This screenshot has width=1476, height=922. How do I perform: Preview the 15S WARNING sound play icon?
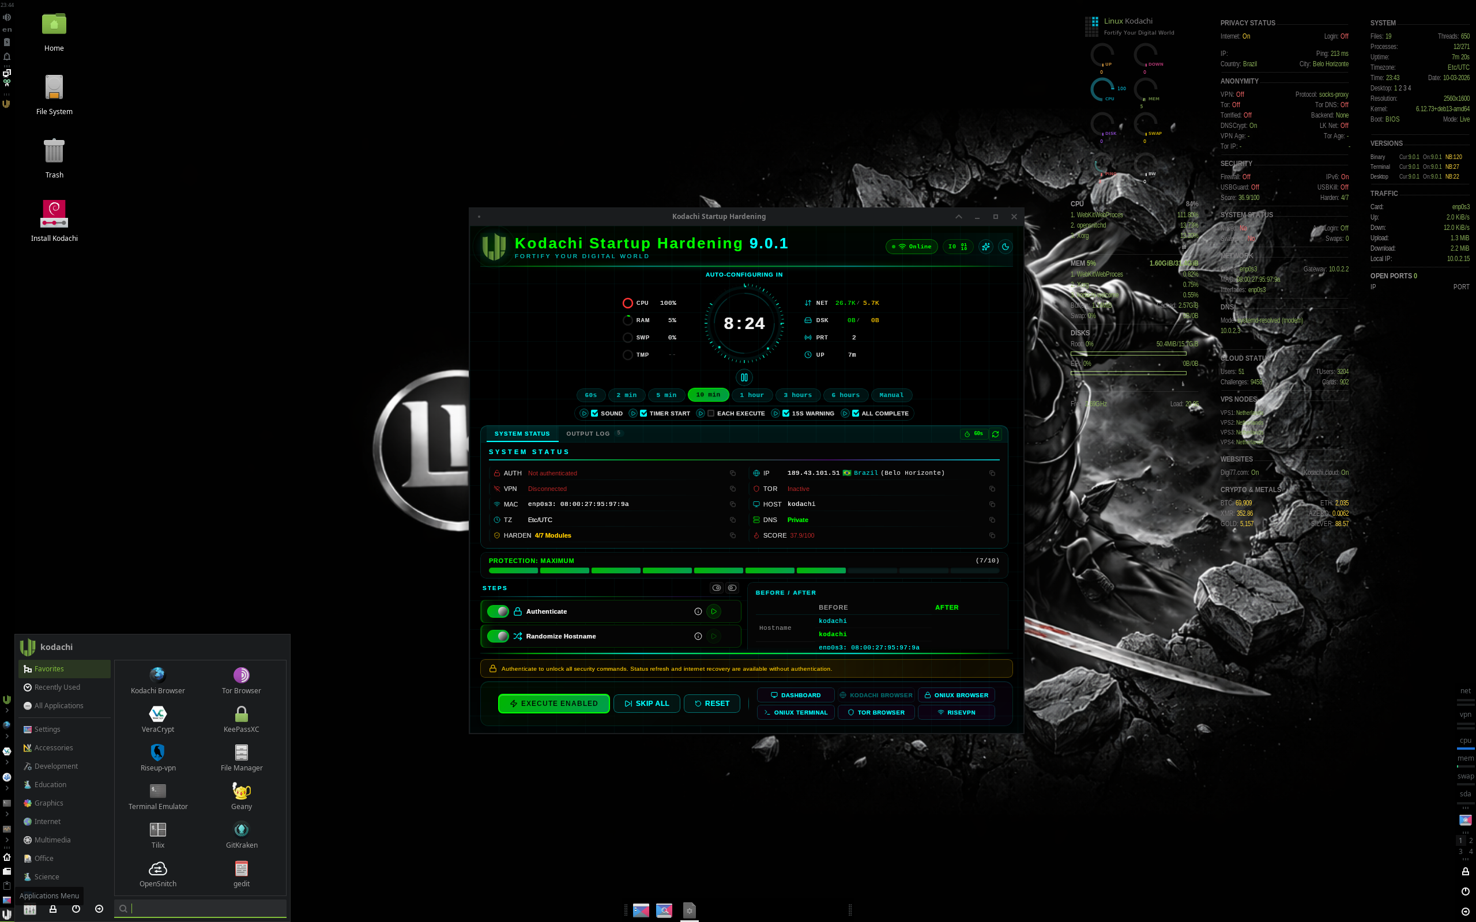pyautogui.click(x=775, y=413)
